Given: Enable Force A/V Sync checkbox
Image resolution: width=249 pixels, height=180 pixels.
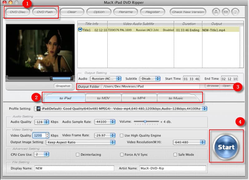Looking at the screenshot, I should point(122,154).
